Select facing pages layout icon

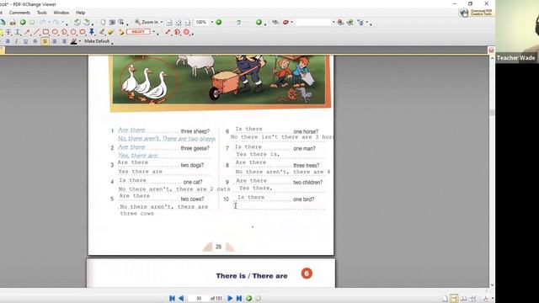[463, 299]
